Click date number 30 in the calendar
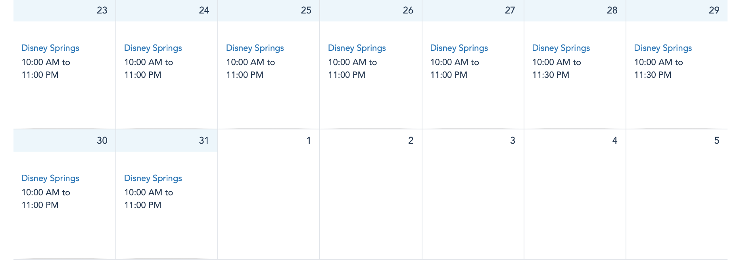This screenshot has width=741, height=266. [102, 141]
